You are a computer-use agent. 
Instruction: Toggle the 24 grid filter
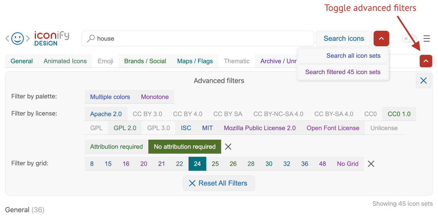pos(197,164)
